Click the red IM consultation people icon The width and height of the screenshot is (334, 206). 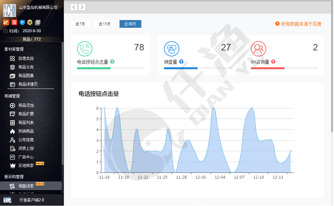pos(258,49)
